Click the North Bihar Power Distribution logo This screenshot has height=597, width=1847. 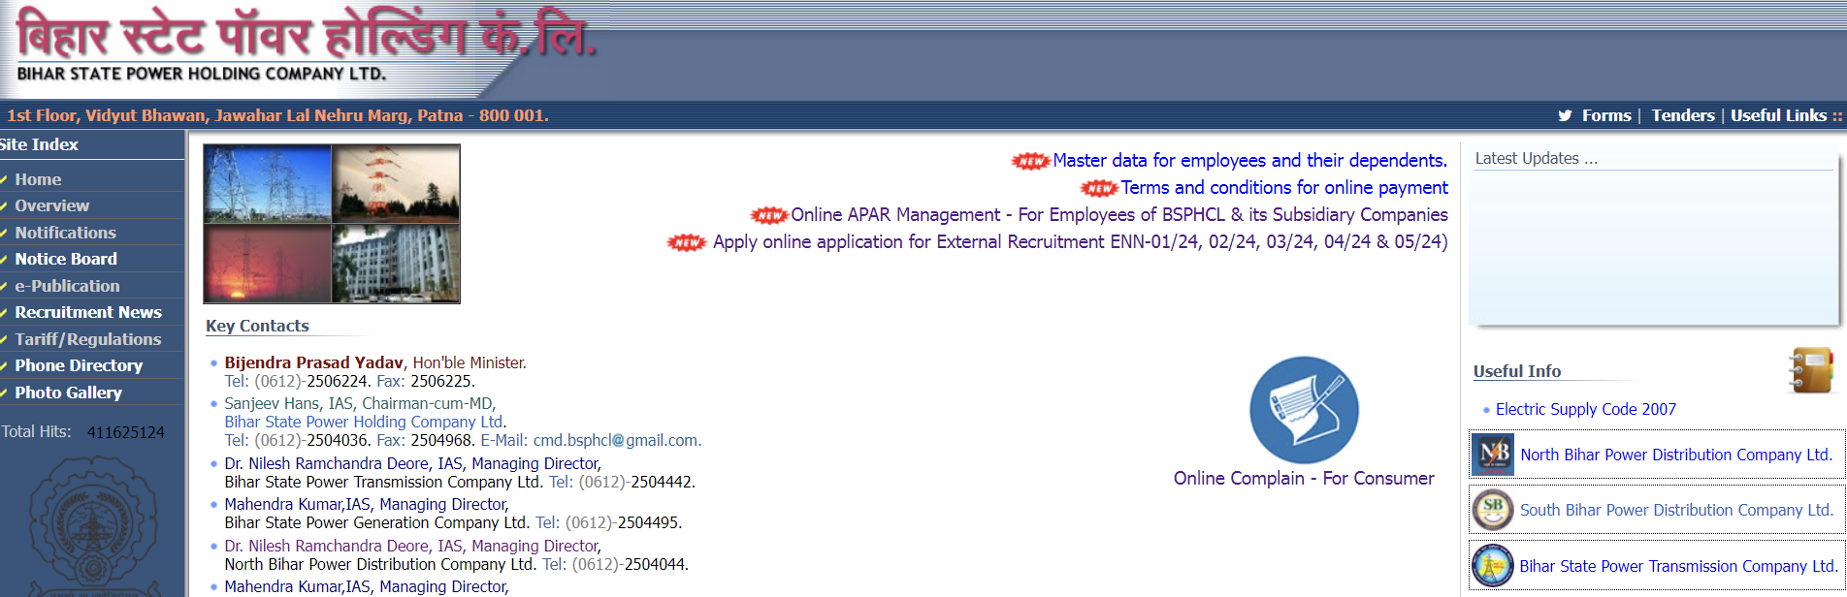tap(1493, 455)
